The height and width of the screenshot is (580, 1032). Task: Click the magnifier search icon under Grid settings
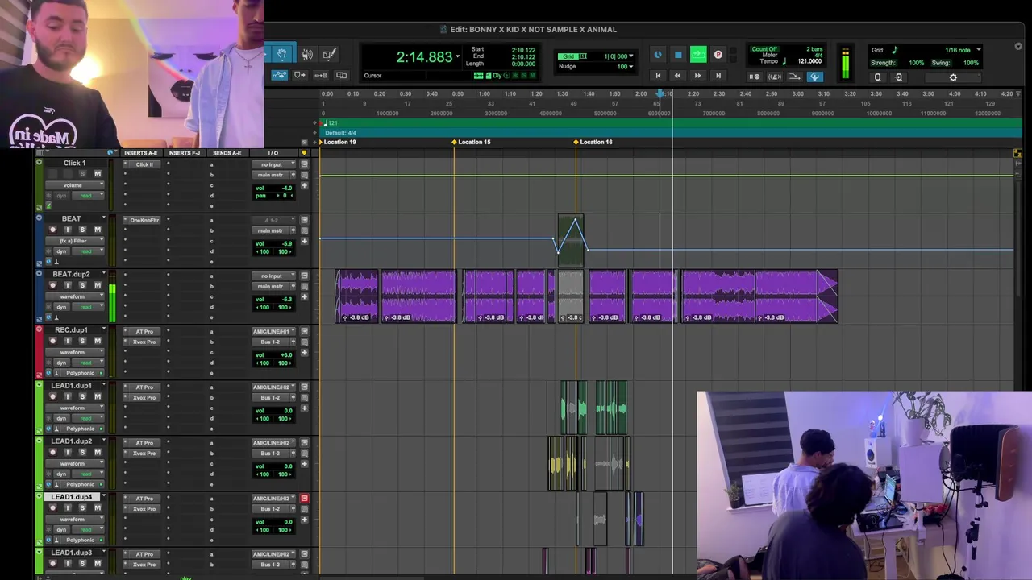click(878, 77)
